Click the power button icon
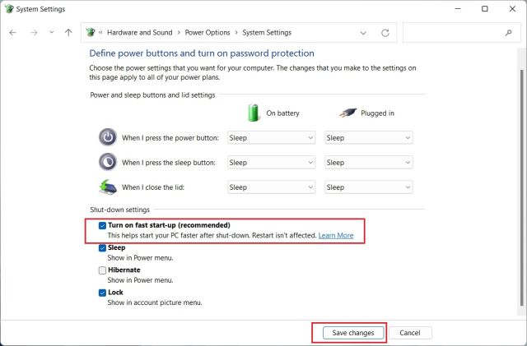The width and height of the screenshot is (527, 346). coord(108,138)
